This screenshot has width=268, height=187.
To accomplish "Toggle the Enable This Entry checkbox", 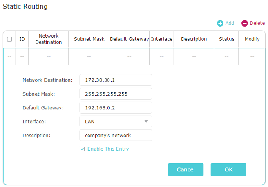I will point(82,149).
